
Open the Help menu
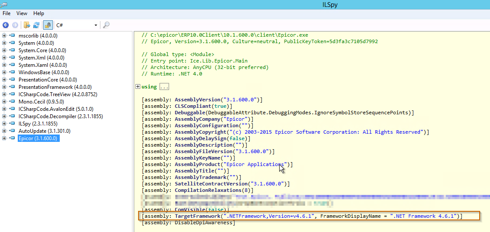point(39,13)
